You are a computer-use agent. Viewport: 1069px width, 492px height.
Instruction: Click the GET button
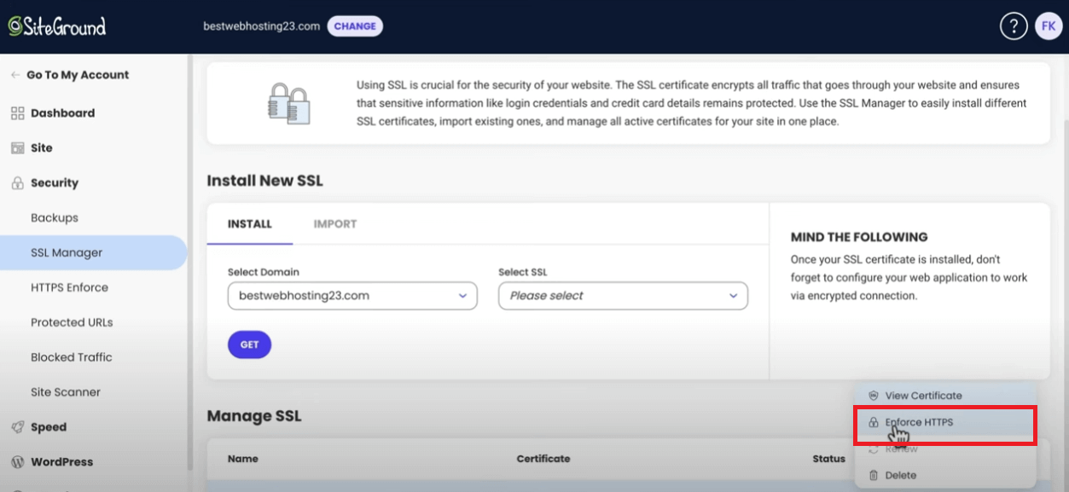249,344
